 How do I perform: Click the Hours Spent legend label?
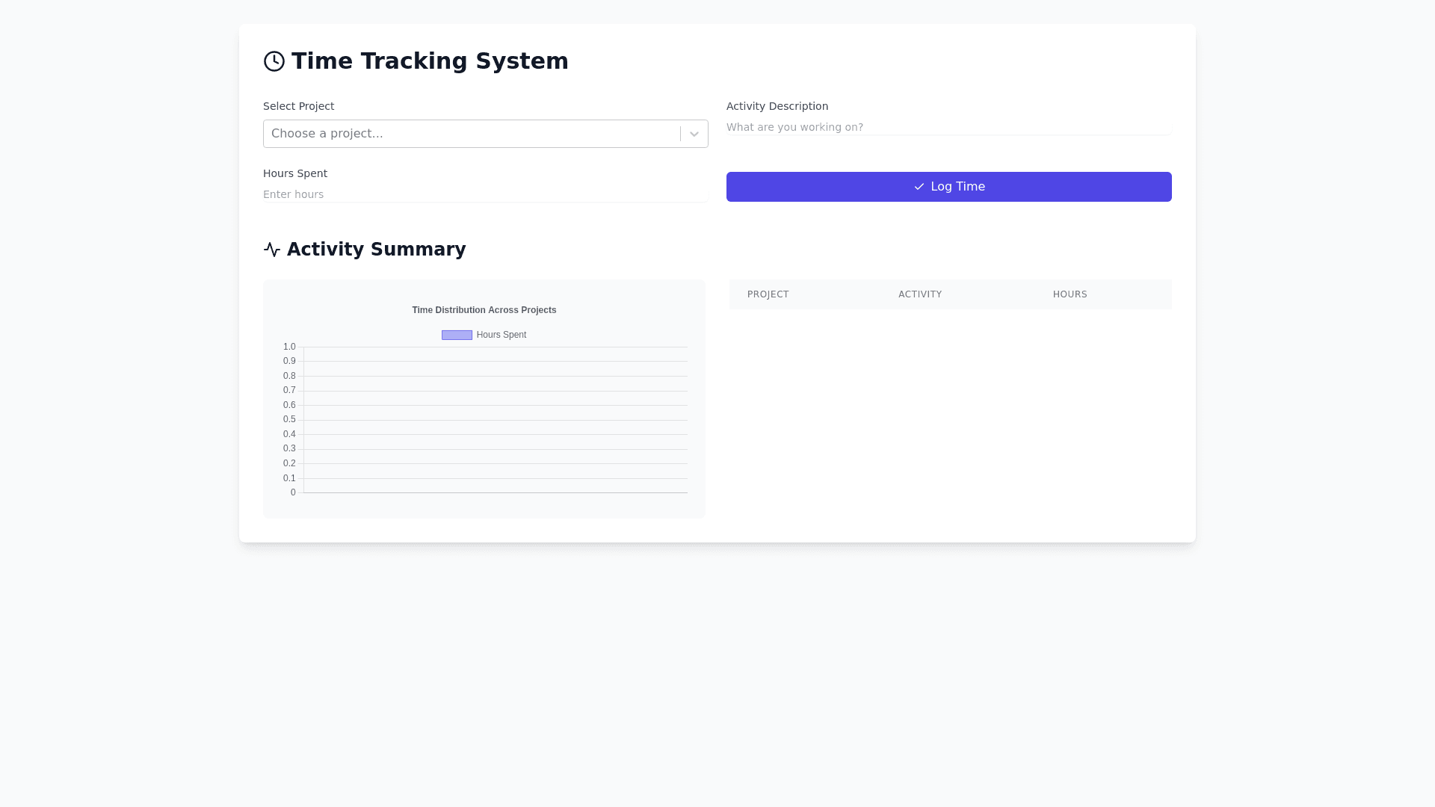coord(502,335)
